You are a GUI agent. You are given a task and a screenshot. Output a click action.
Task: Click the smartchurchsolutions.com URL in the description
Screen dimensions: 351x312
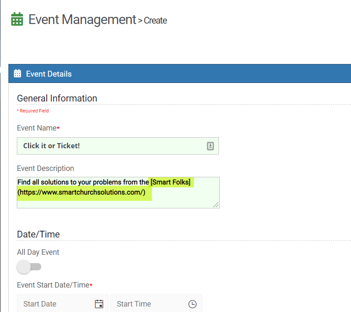81,192
